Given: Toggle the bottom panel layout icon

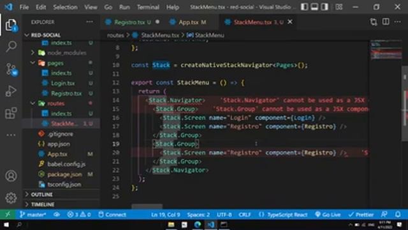Looking at the screenshot, I should (314, 7).
